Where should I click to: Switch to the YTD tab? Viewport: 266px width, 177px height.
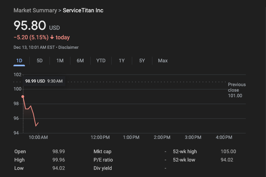101,61
